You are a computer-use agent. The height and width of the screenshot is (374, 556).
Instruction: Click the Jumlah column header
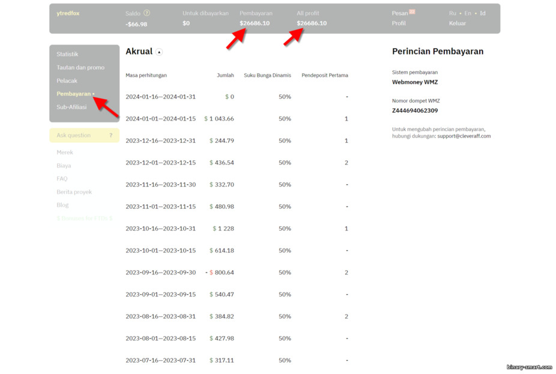coord(226,75)
